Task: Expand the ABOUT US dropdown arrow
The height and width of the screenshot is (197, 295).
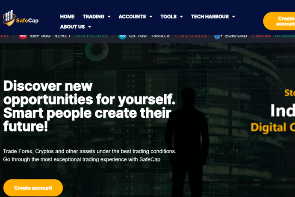Action: 90,27
